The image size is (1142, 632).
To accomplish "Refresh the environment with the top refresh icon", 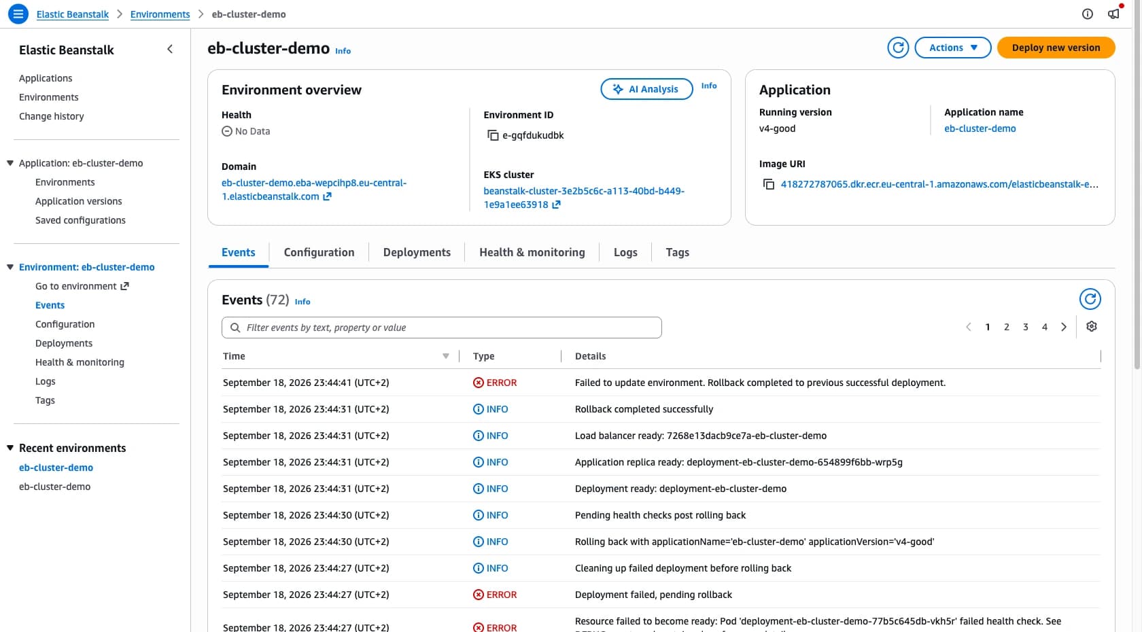I will pyautogui.click(x=898, y=48).
